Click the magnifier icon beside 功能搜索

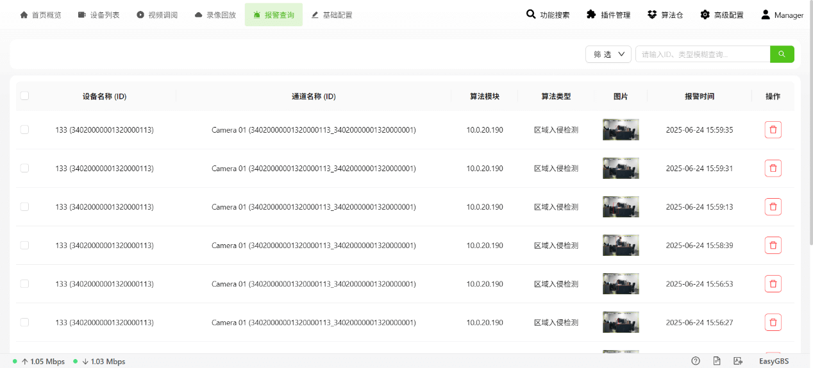point(531,14)
